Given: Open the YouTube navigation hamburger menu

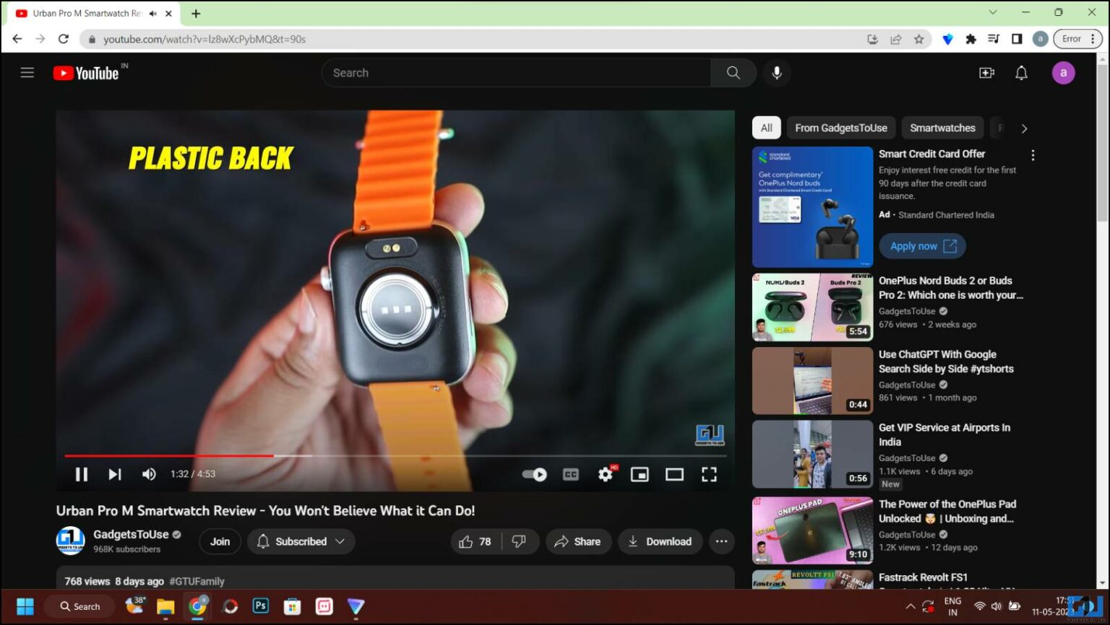Looking at the screenshot, I should point(27,72).
